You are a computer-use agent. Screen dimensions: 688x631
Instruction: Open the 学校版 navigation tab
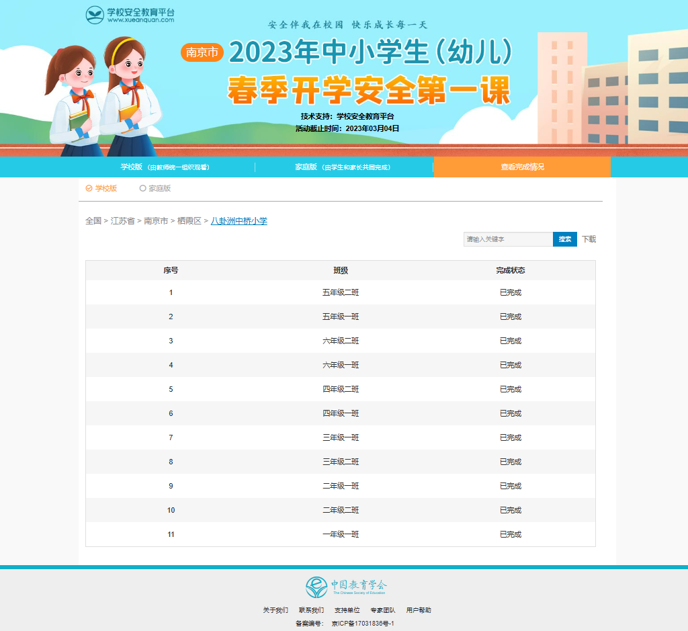(x=165, y=167)
